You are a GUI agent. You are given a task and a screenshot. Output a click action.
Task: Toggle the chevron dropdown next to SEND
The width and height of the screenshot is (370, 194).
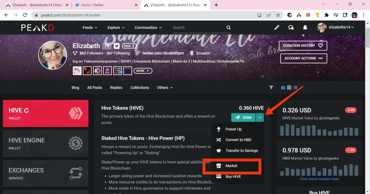260,117
